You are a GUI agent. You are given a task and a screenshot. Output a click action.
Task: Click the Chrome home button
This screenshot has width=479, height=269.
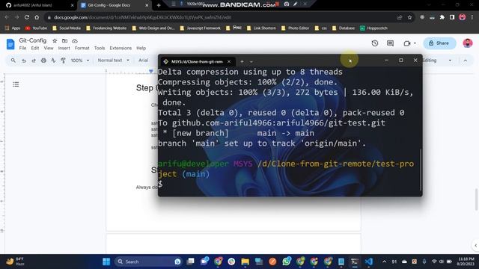(37, 17)
